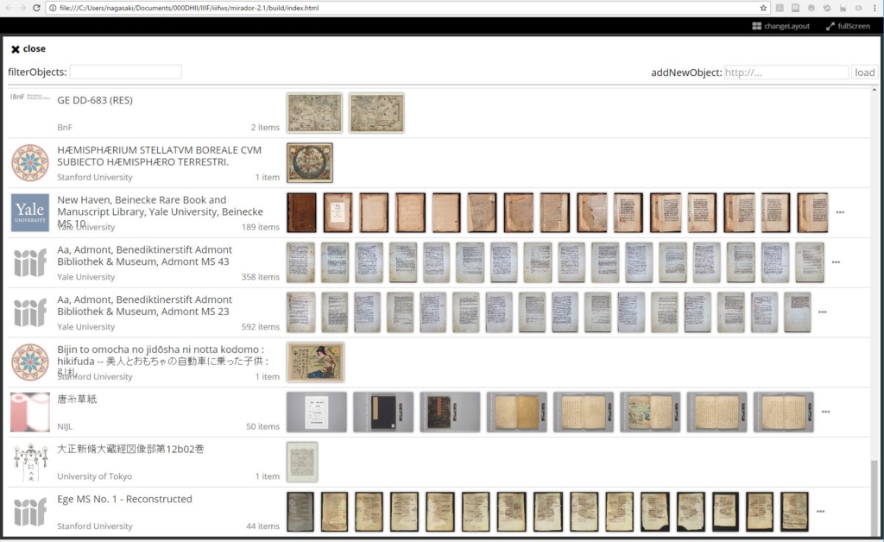Select the "NIJL" institution label

[65, 426]
